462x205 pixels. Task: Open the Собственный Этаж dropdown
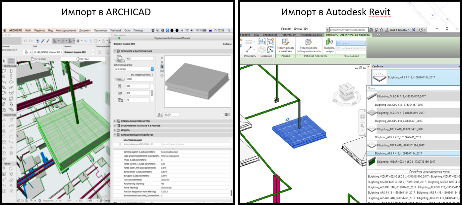(x=134, y=69)
